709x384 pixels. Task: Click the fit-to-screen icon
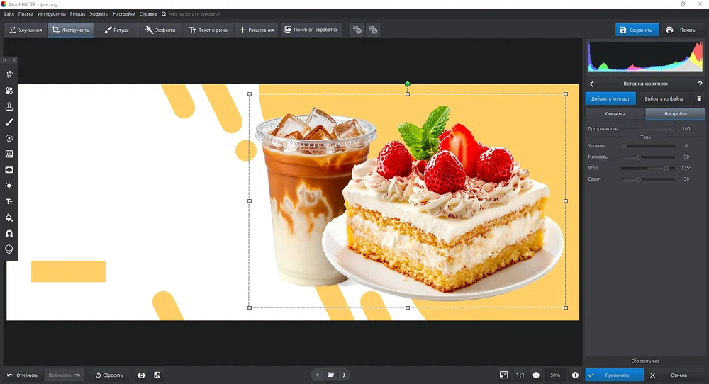coord(503,375)
